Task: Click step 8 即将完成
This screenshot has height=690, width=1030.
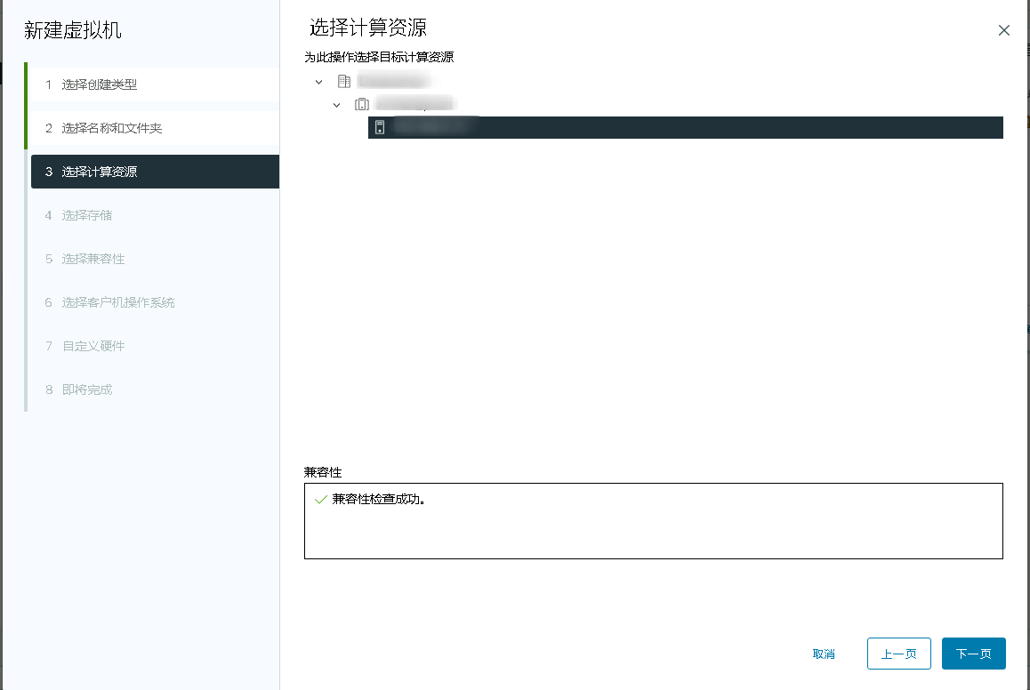Action: [x=87, y=389]
